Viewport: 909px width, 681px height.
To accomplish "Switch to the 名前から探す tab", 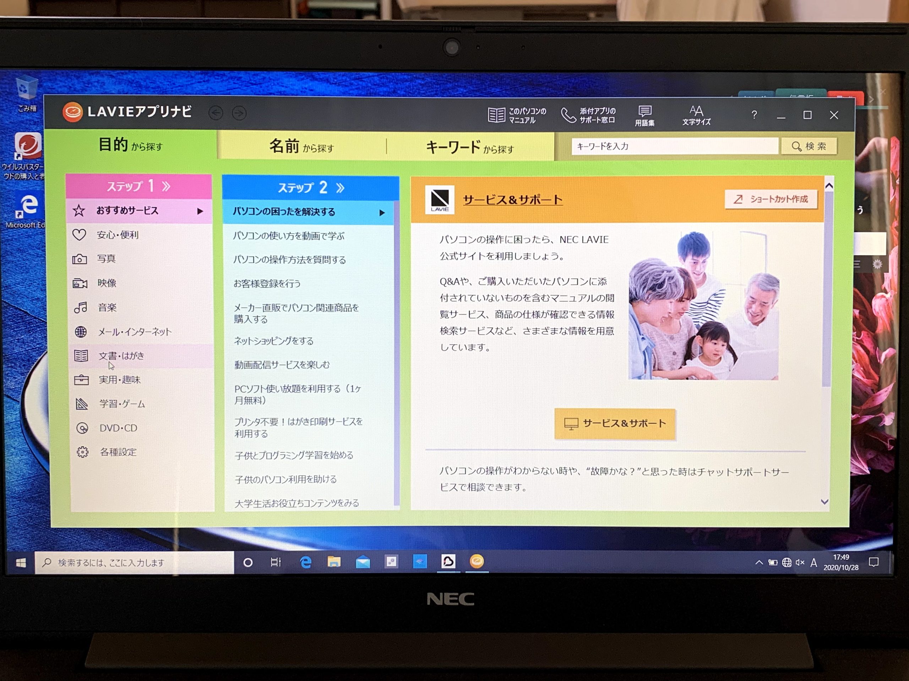I will point(301,146).
